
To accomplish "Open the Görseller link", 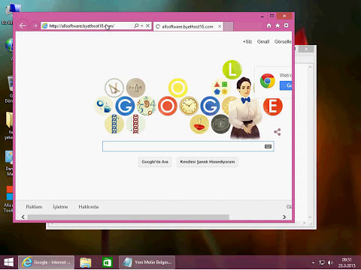I will tap(283, 41).
